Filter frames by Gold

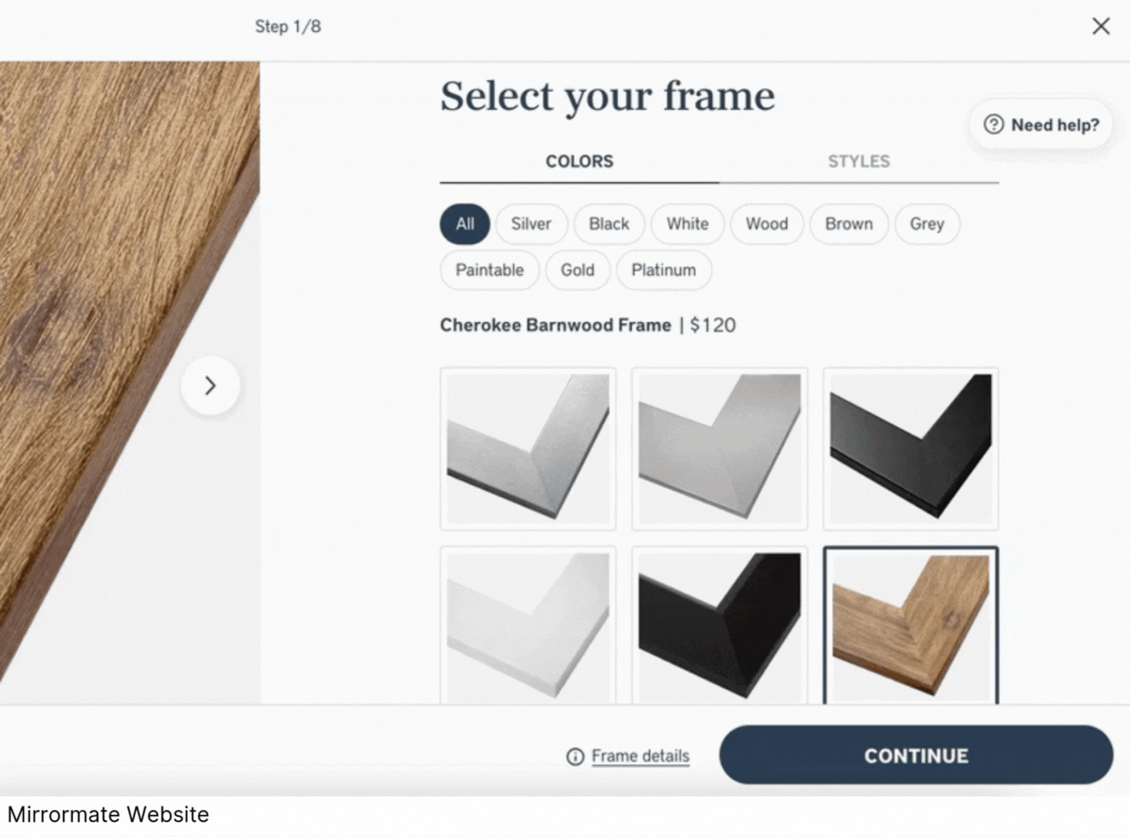click(577, 270)
